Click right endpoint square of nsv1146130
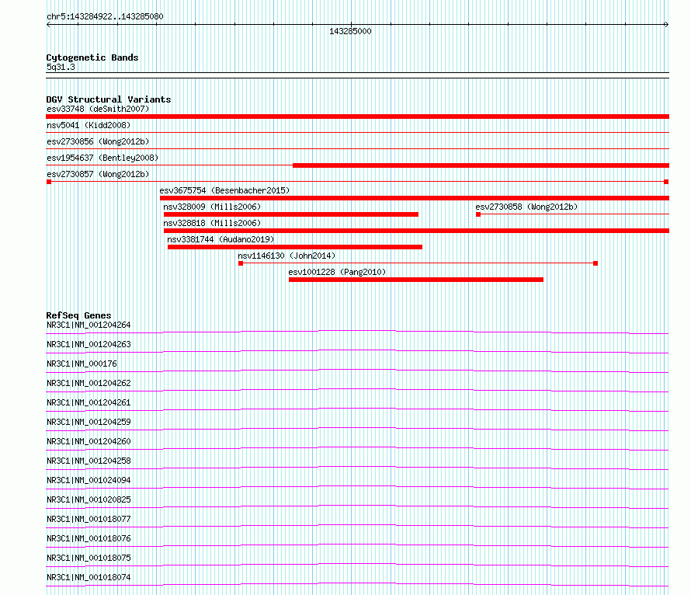The height and width of the screenshot is (595, 691). [x=596, y=263]
